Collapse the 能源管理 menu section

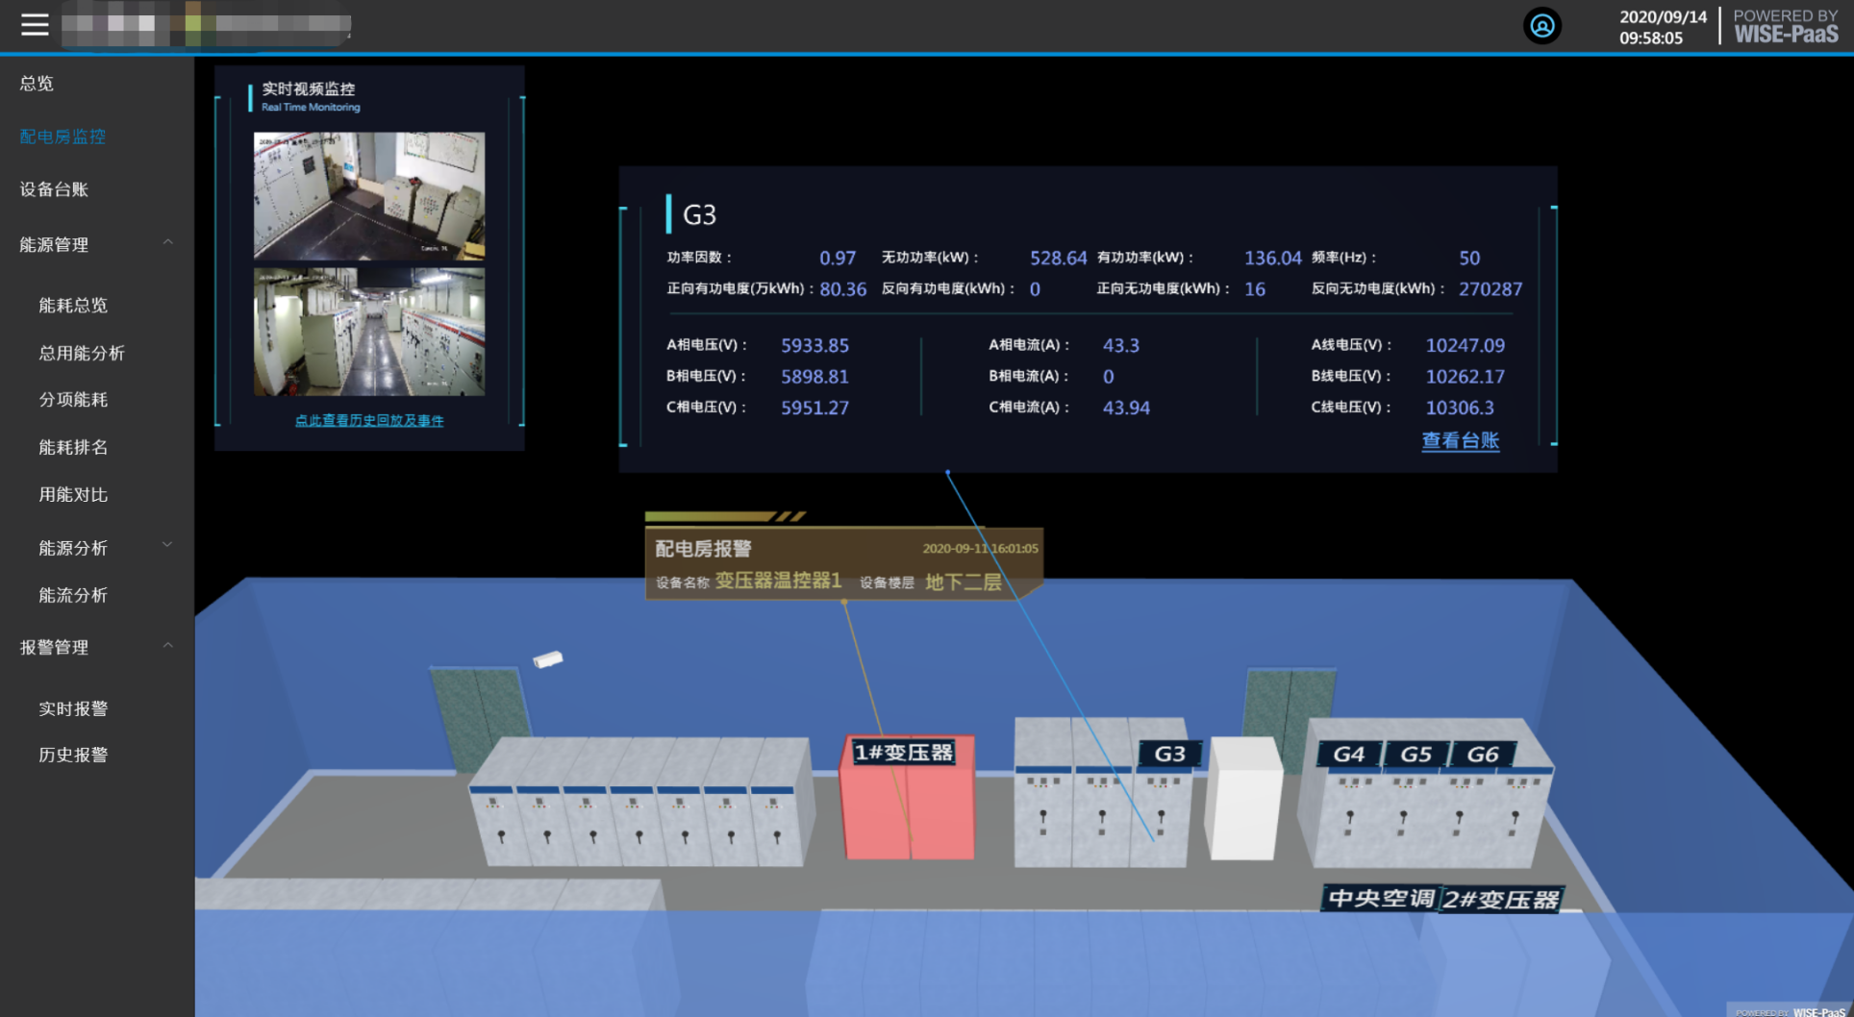pos(168,243)
